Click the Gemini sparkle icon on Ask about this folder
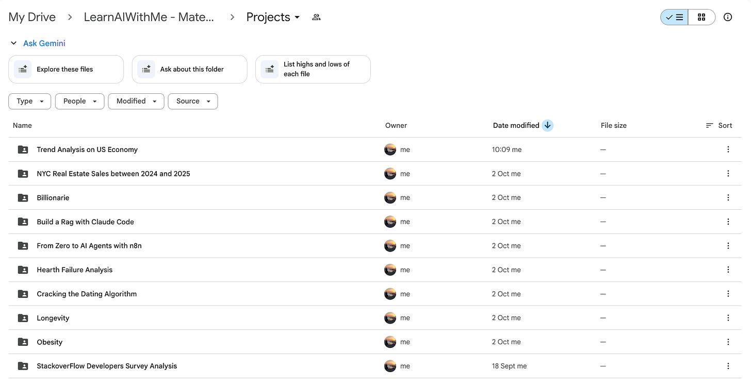Image resolution: width=751 pixels, height=386 pixels. click(x=146, y=69)
